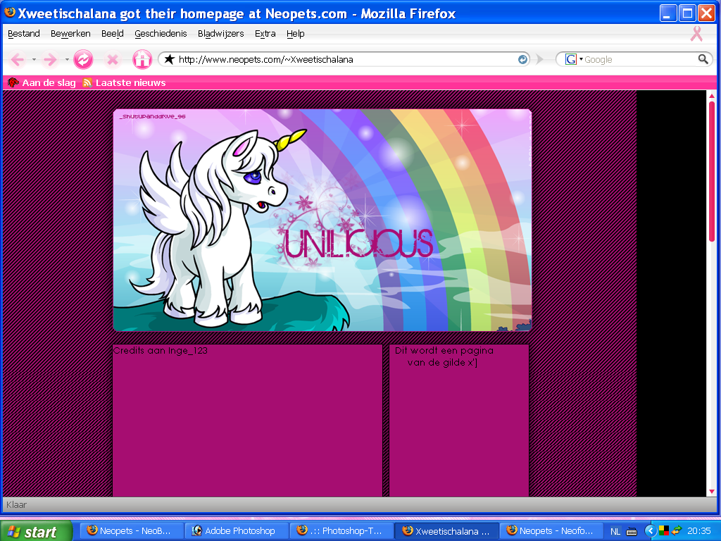Expand the search engine chooser arrow

click(581, 59)
